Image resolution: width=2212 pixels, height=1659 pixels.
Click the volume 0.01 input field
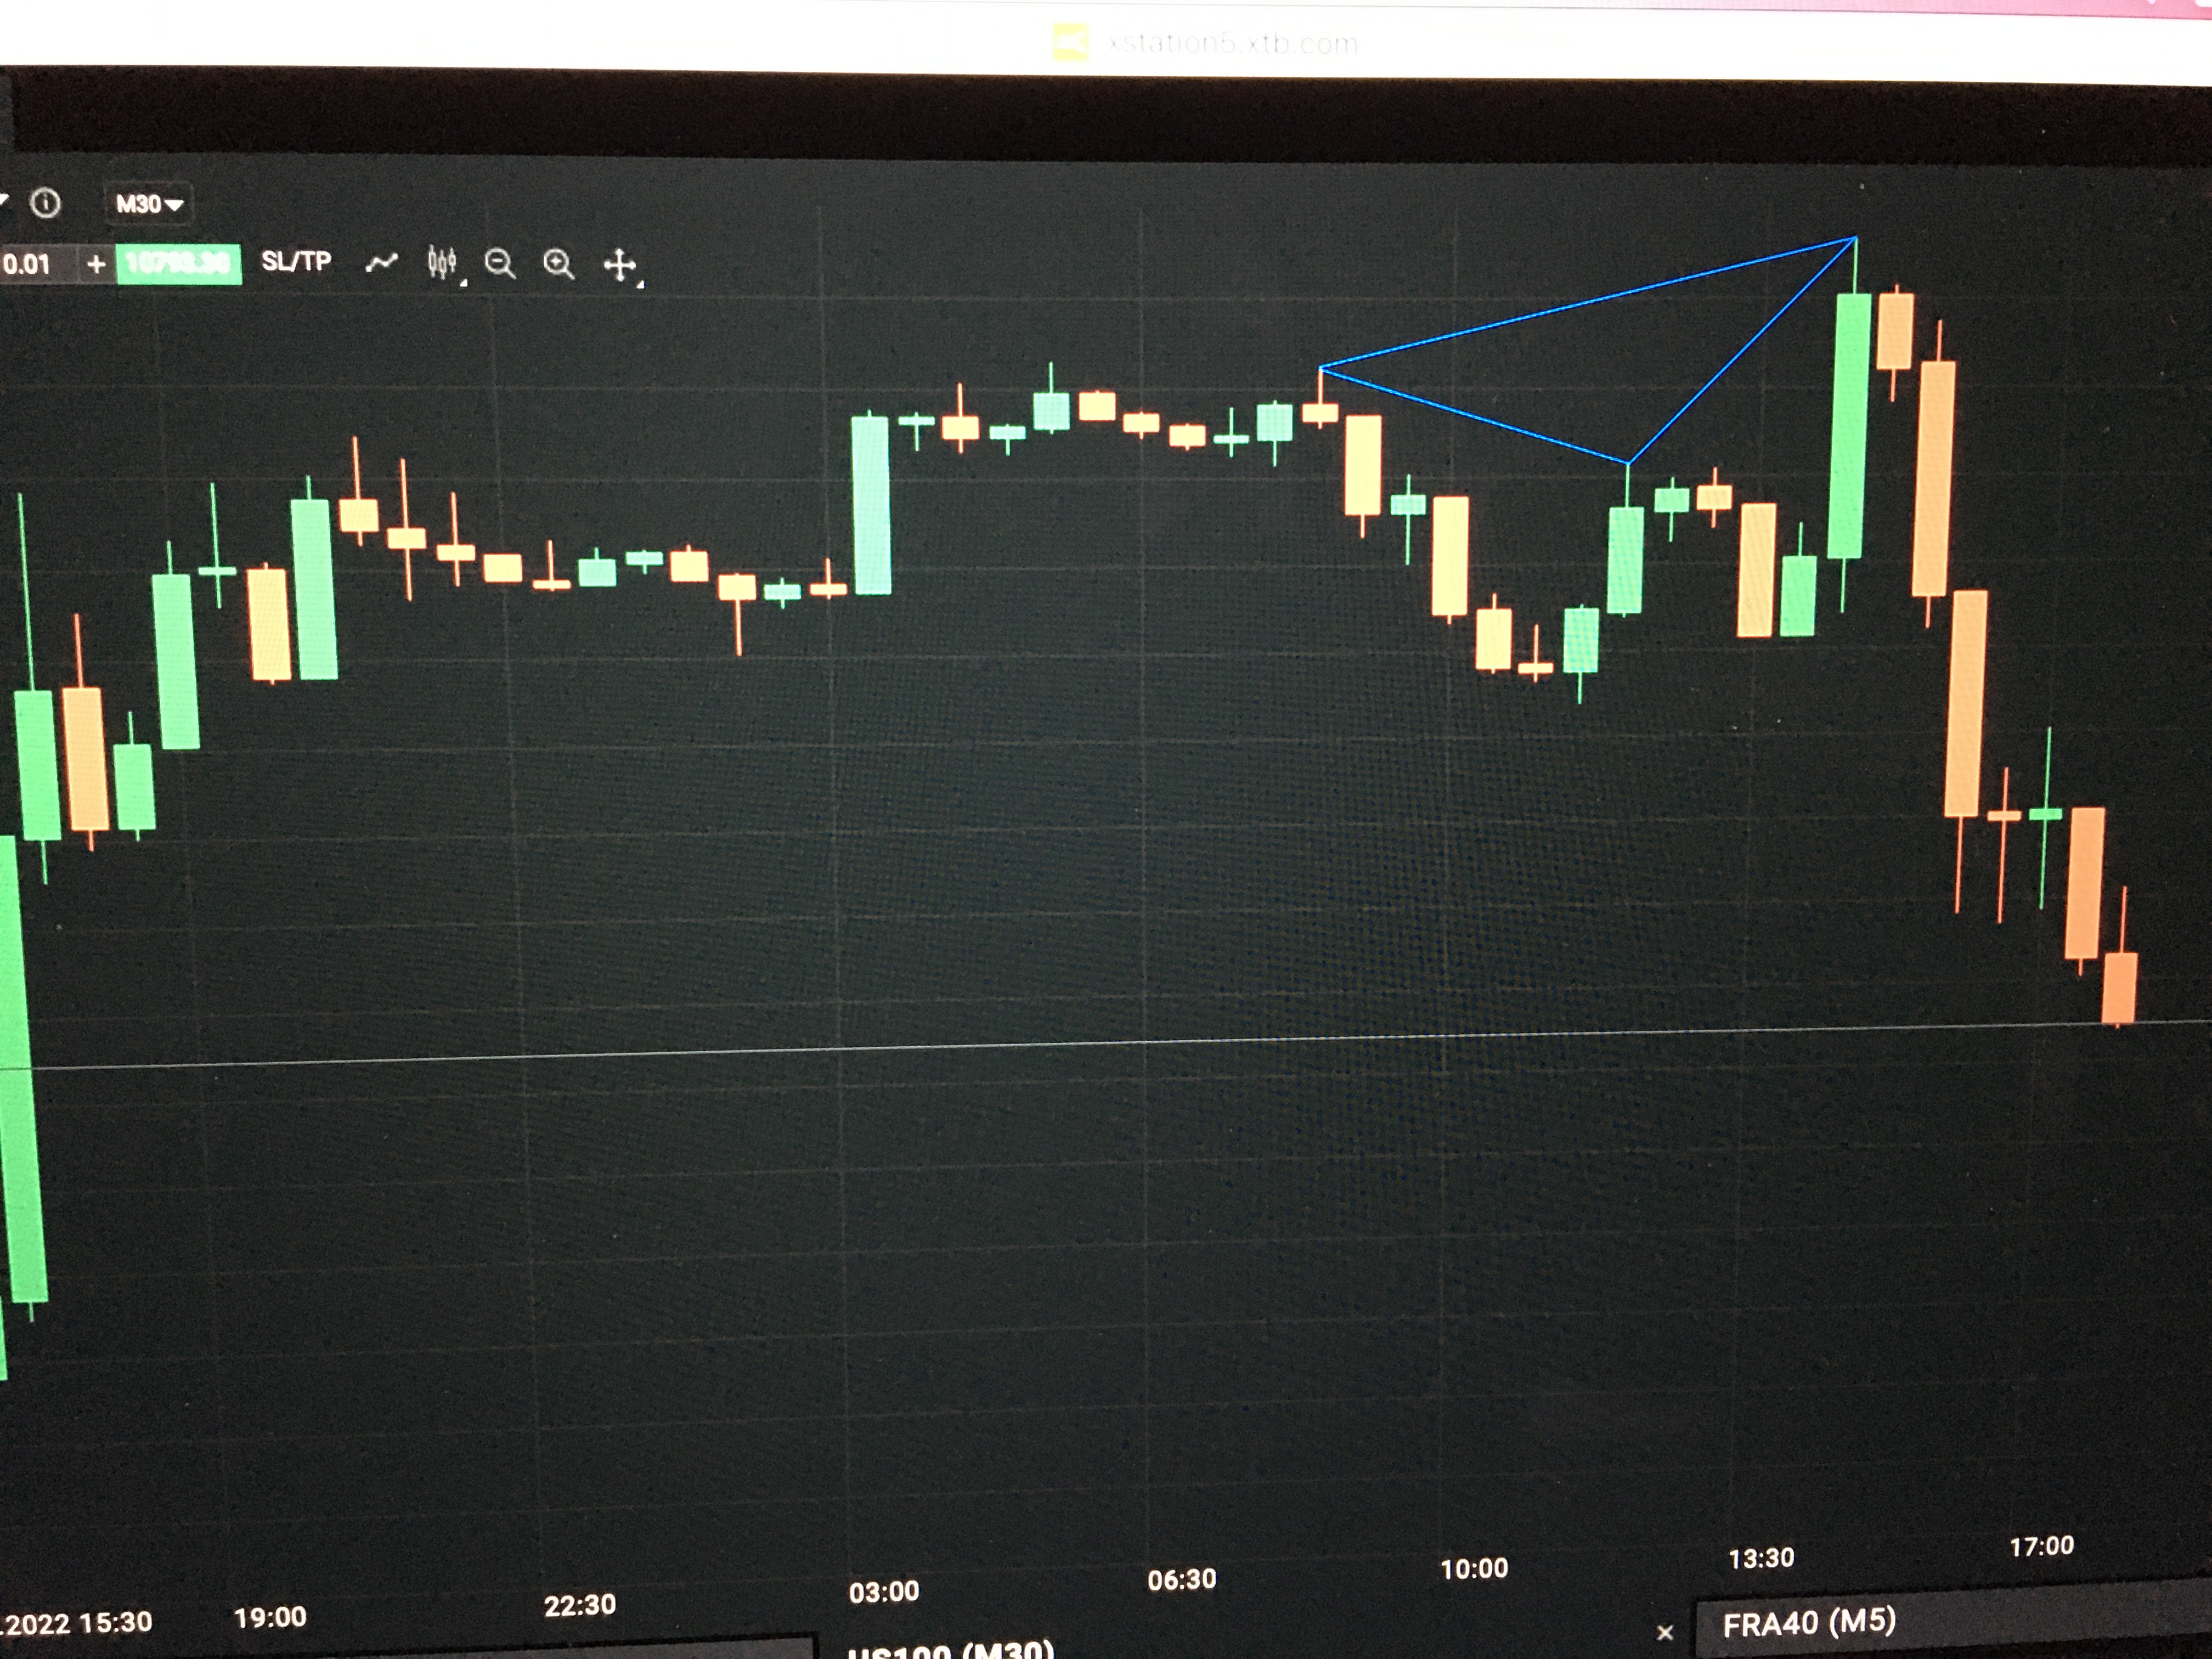pyautogui.click(x=30, y=265)
